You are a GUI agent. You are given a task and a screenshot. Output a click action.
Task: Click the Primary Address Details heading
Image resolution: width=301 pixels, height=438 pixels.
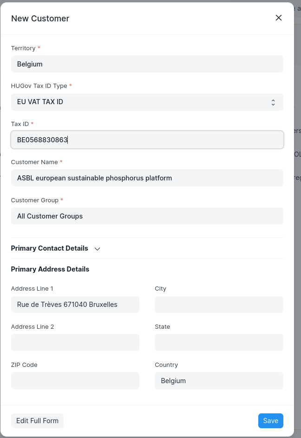pyautogui.click(x=50, y=269)
